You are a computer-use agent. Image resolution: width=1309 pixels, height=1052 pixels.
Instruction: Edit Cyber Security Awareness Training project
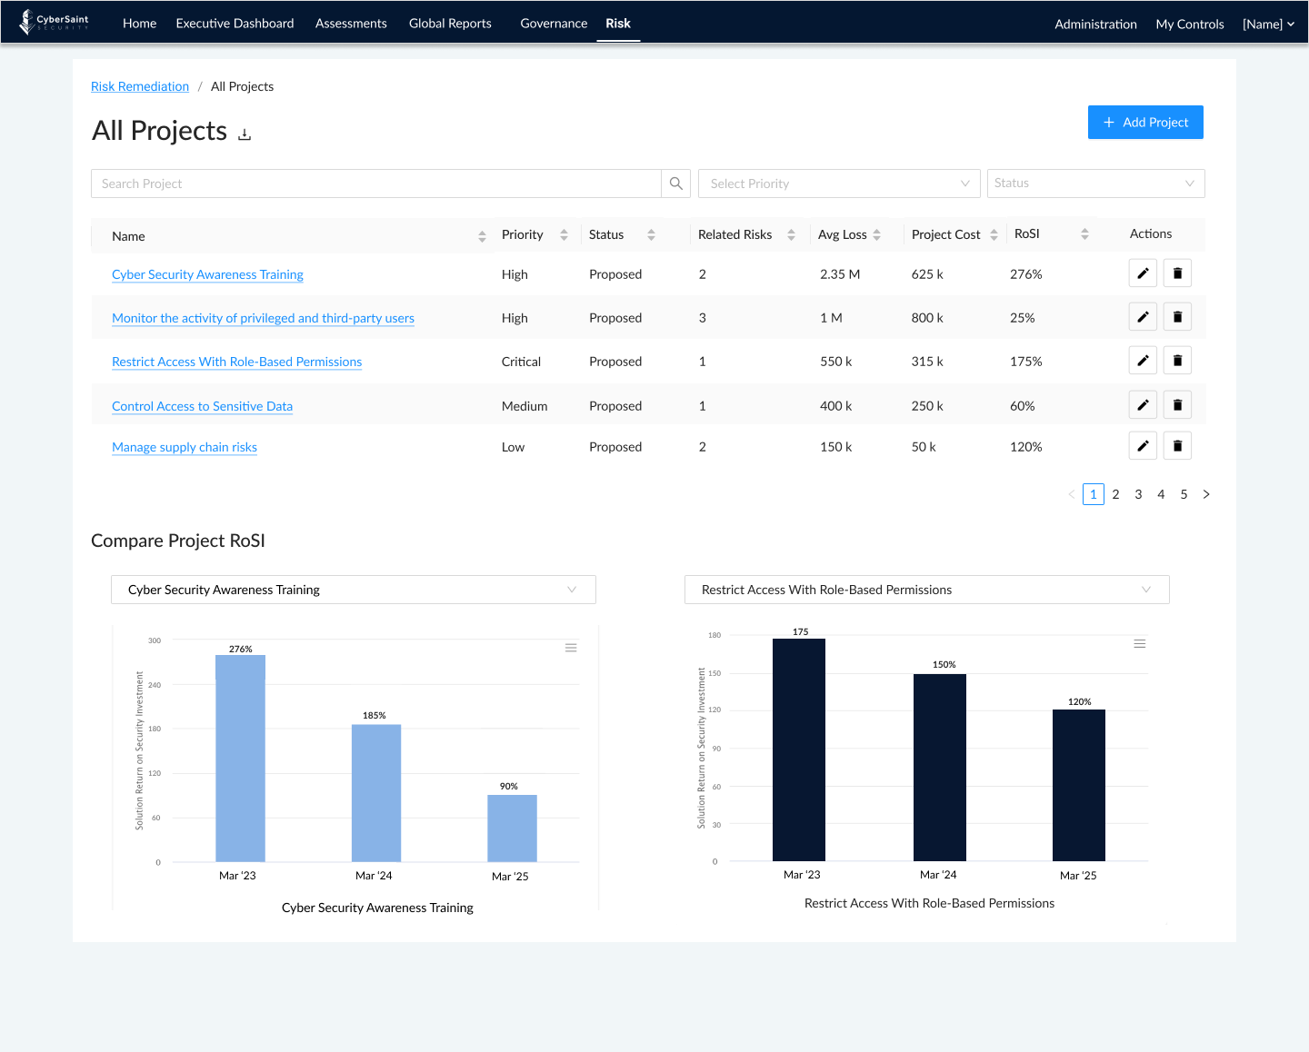1143,273
